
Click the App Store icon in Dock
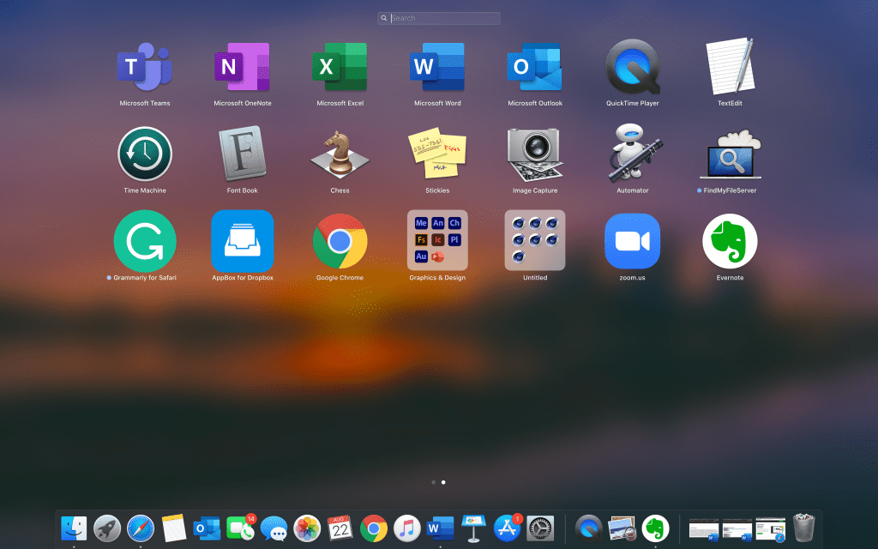(508, 528)
